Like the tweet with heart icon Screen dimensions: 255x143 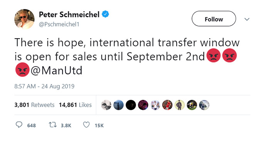[x=87, y=124]
